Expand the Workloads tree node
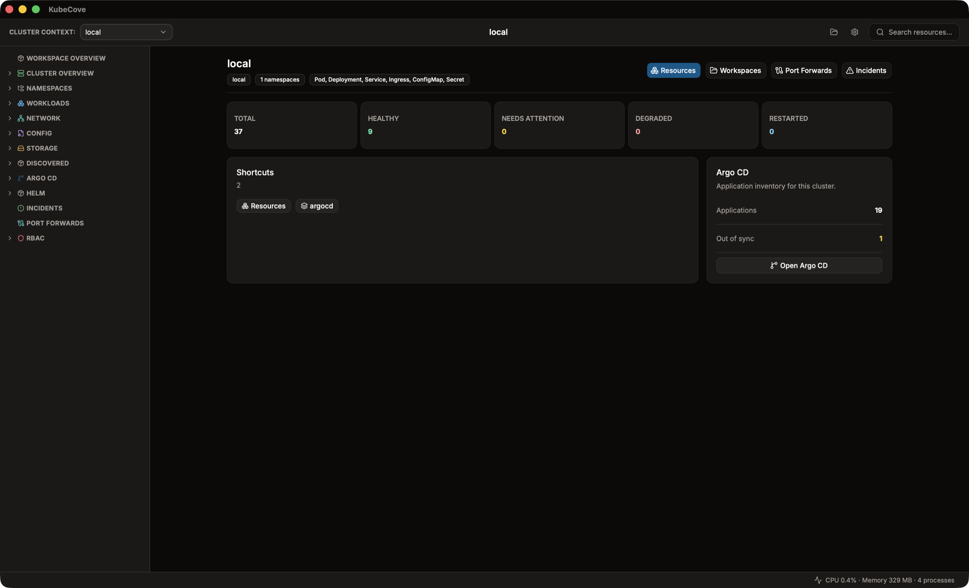969x588 pixels. click(x=10, y=103)
